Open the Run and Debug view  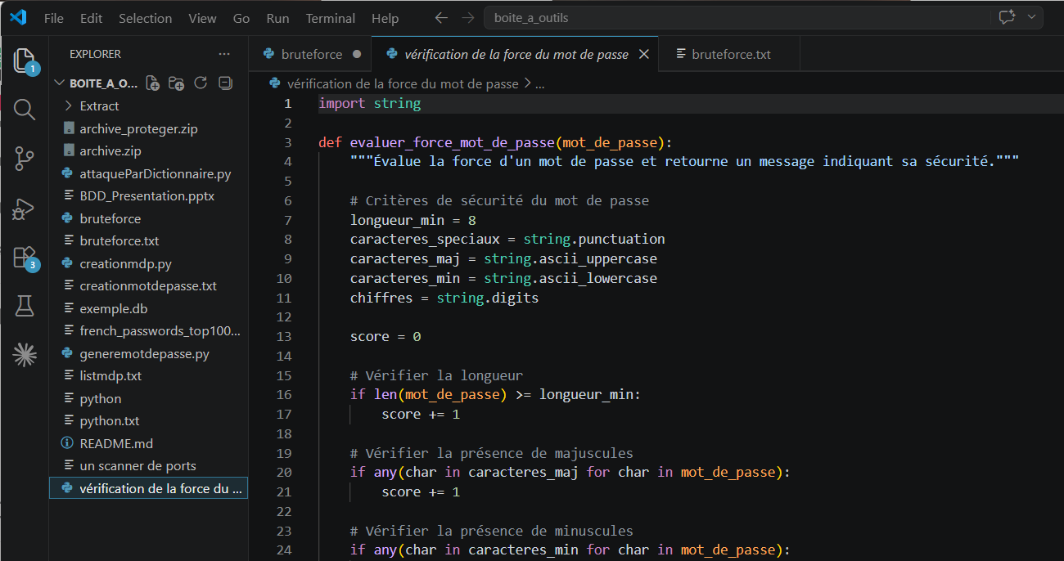click(x=25, y=209)
